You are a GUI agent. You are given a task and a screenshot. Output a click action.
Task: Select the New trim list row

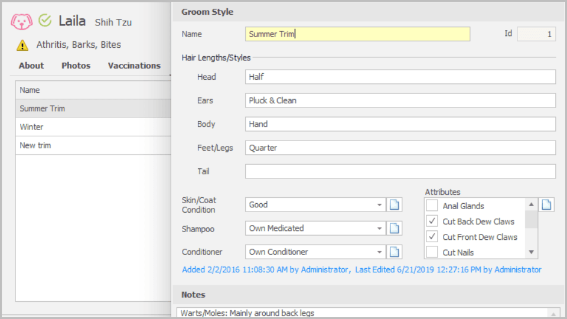pyautogui.click(x=93, y=145)
